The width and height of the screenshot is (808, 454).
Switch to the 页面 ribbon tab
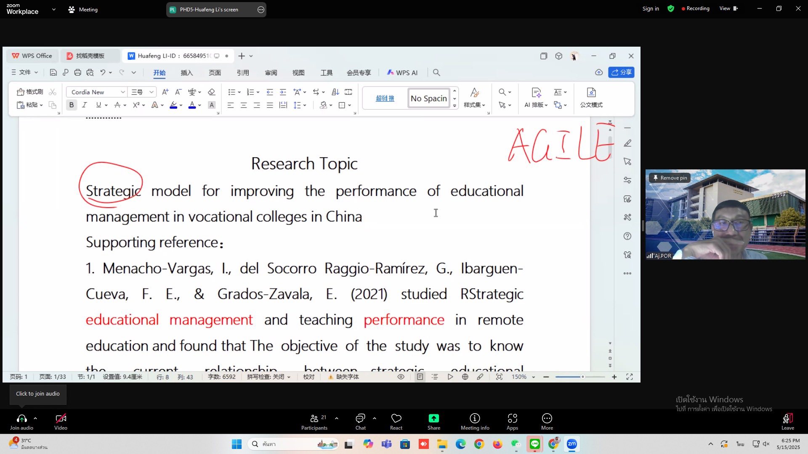(x=215, y=73)
